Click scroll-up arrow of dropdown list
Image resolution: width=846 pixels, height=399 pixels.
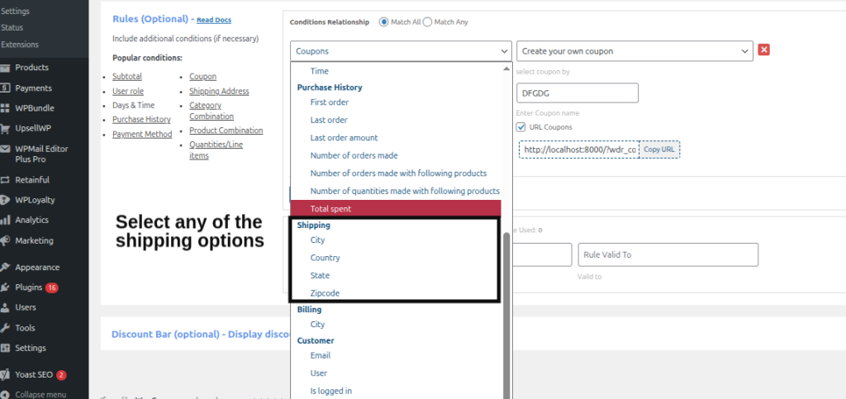coord(506,69)
